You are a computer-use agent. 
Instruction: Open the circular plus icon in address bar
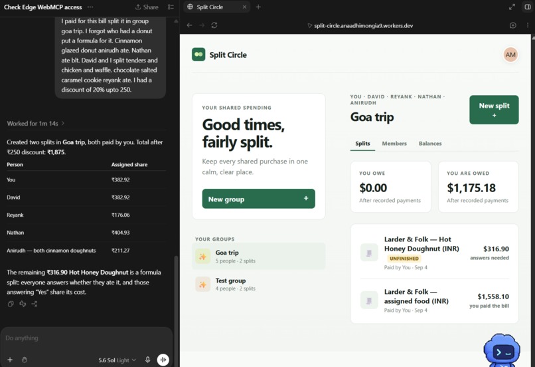[513, 25]
